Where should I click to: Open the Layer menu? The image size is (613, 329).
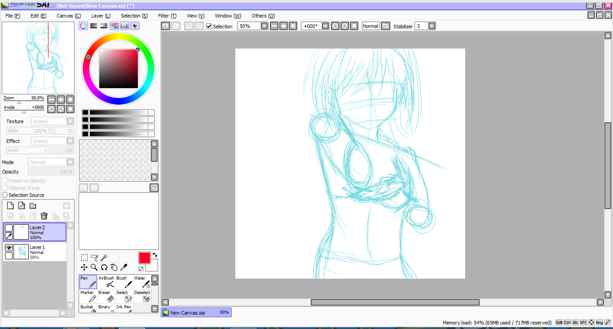click(x=101, y=16)
